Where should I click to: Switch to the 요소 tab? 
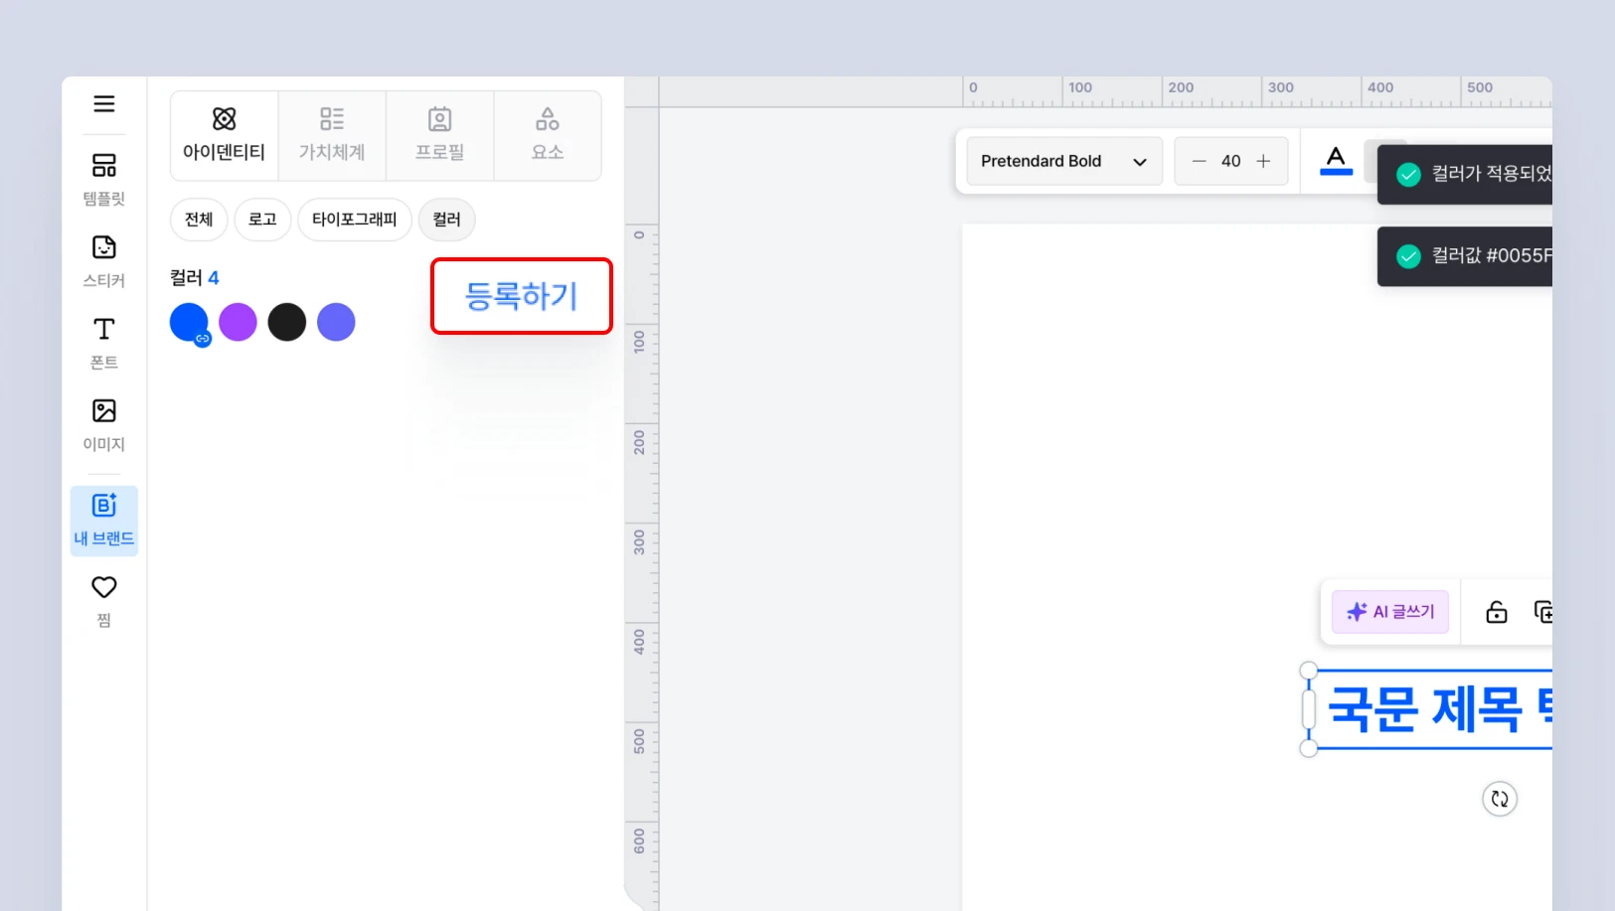pos(548,135)
